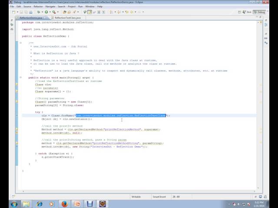This screenshot has height=208, width=278.
Task: Click the Windows Start button
Action: click(x=14, y=204)
